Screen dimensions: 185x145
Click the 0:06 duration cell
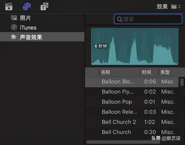(x=150, y=82)
